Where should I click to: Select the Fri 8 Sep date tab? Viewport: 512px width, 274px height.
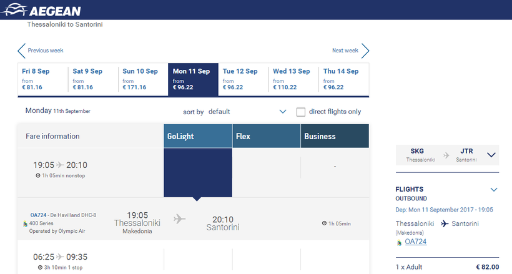(x=42, y=79)
